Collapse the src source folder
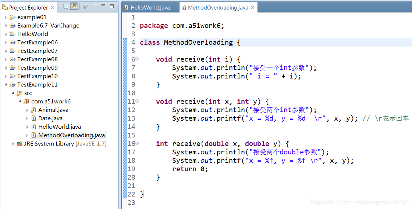 point(13,93)
